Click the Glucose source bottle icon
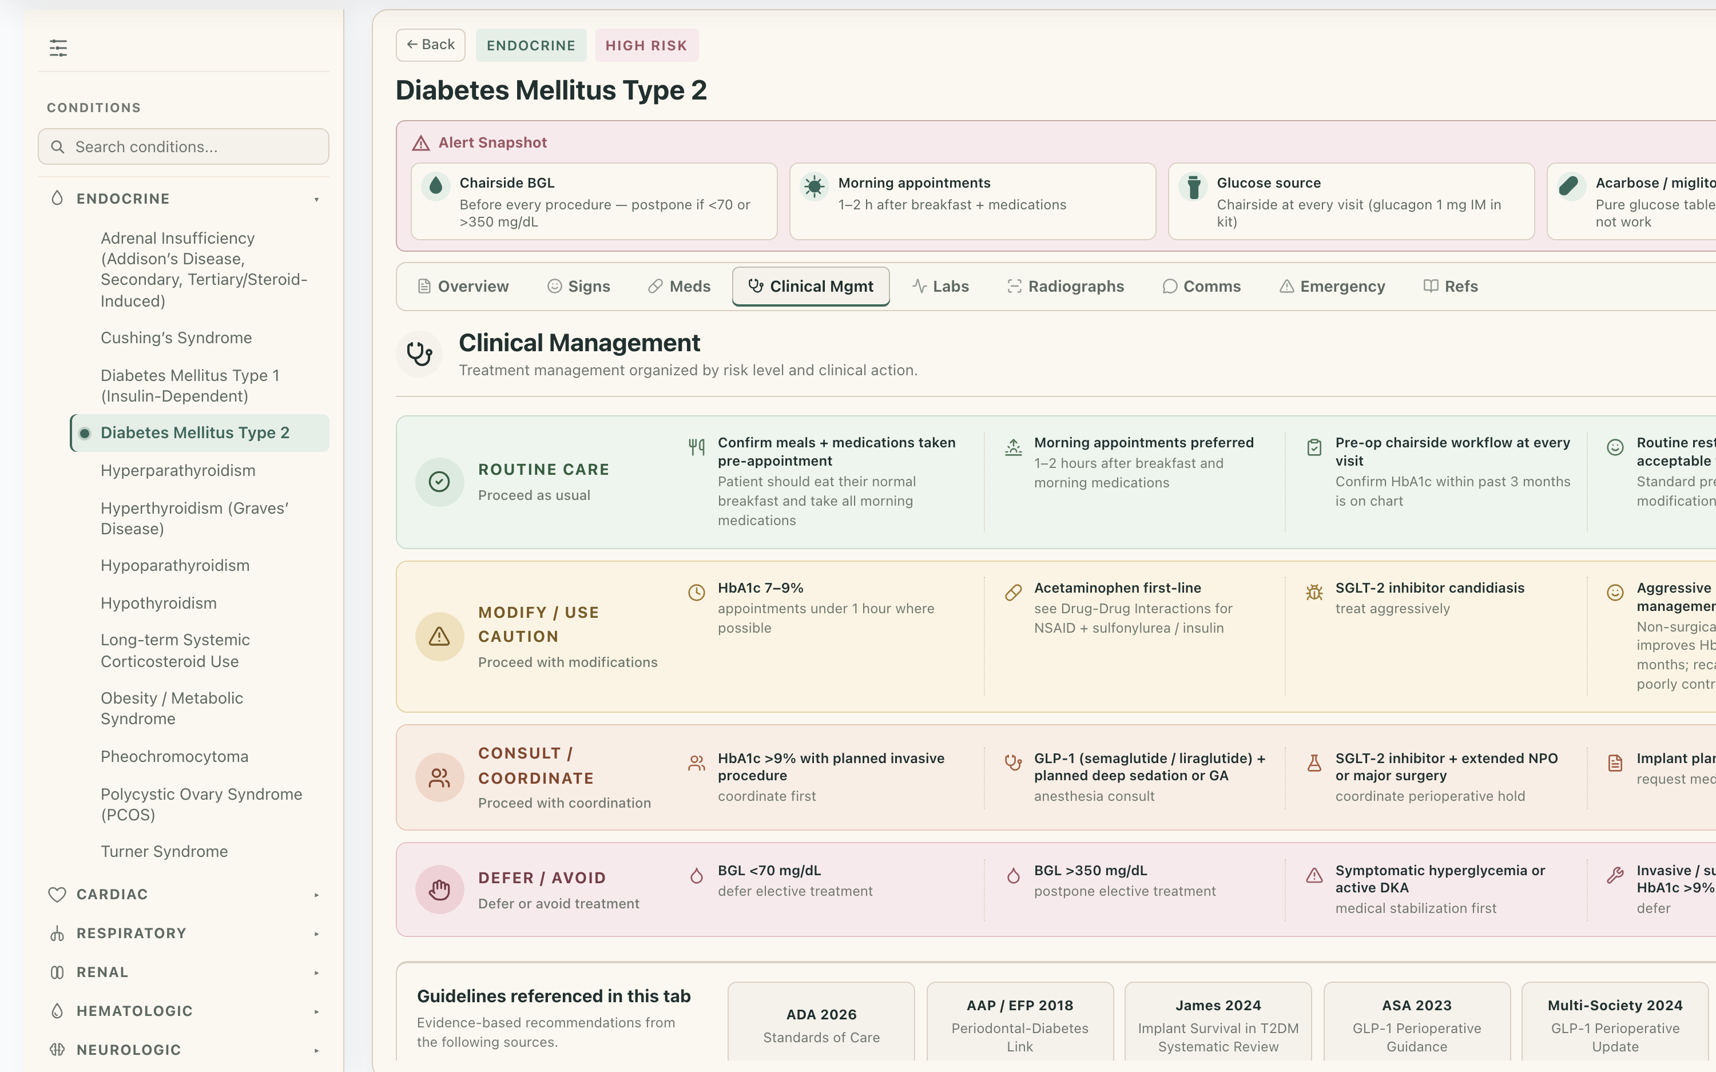This screenshot has height=1072, width=1716. tap(1194, 186)
